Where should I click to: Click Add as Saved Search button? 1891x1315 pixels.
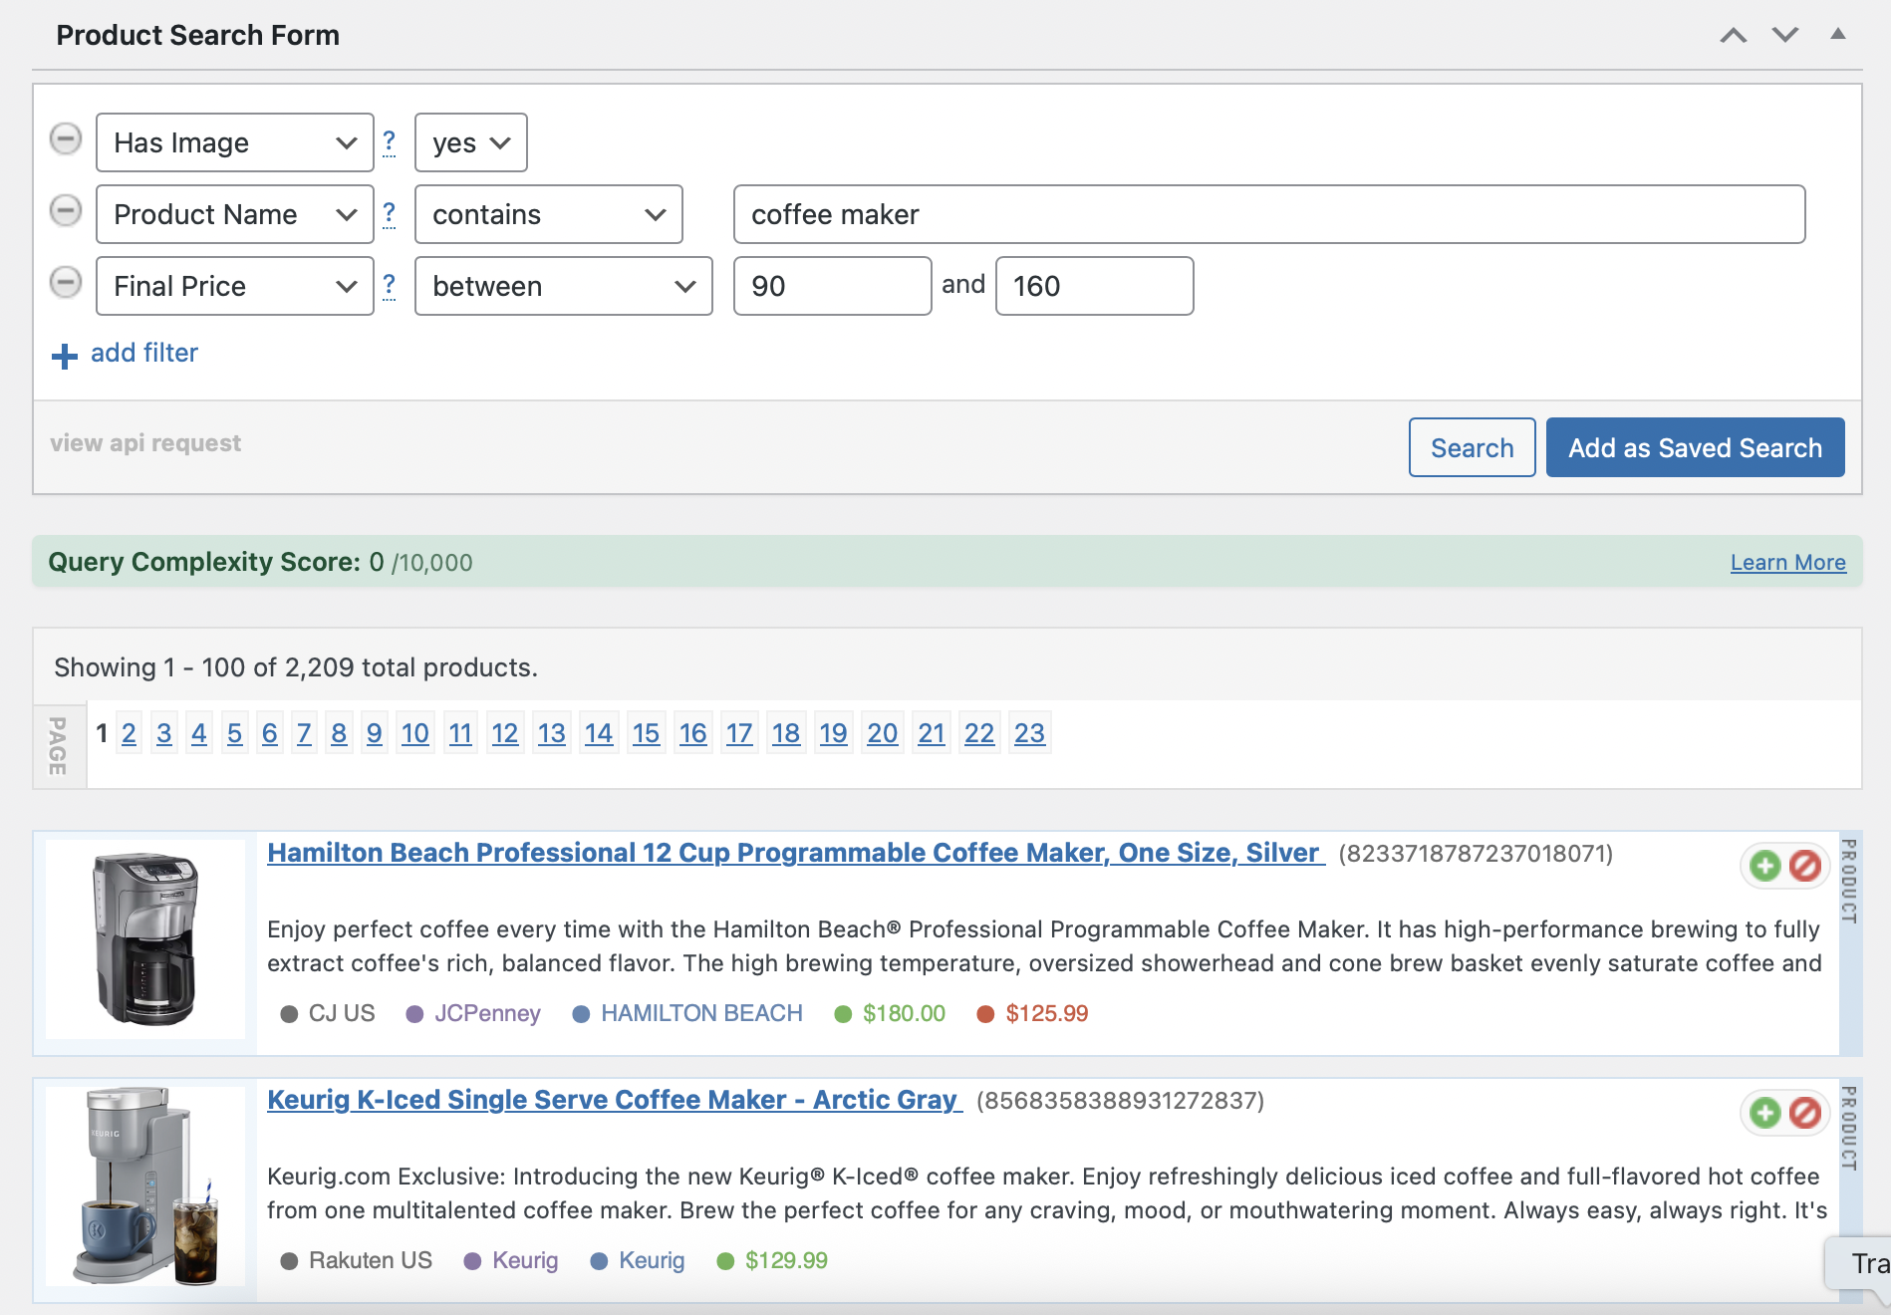coord(1696,447)
